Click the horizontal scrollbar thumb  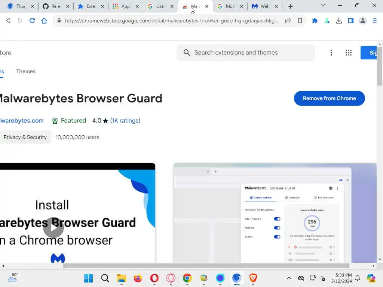pyautogui.click(x=206, y=266)
